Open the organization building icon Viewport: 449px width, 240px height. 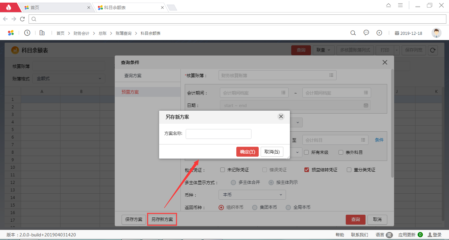42,33
